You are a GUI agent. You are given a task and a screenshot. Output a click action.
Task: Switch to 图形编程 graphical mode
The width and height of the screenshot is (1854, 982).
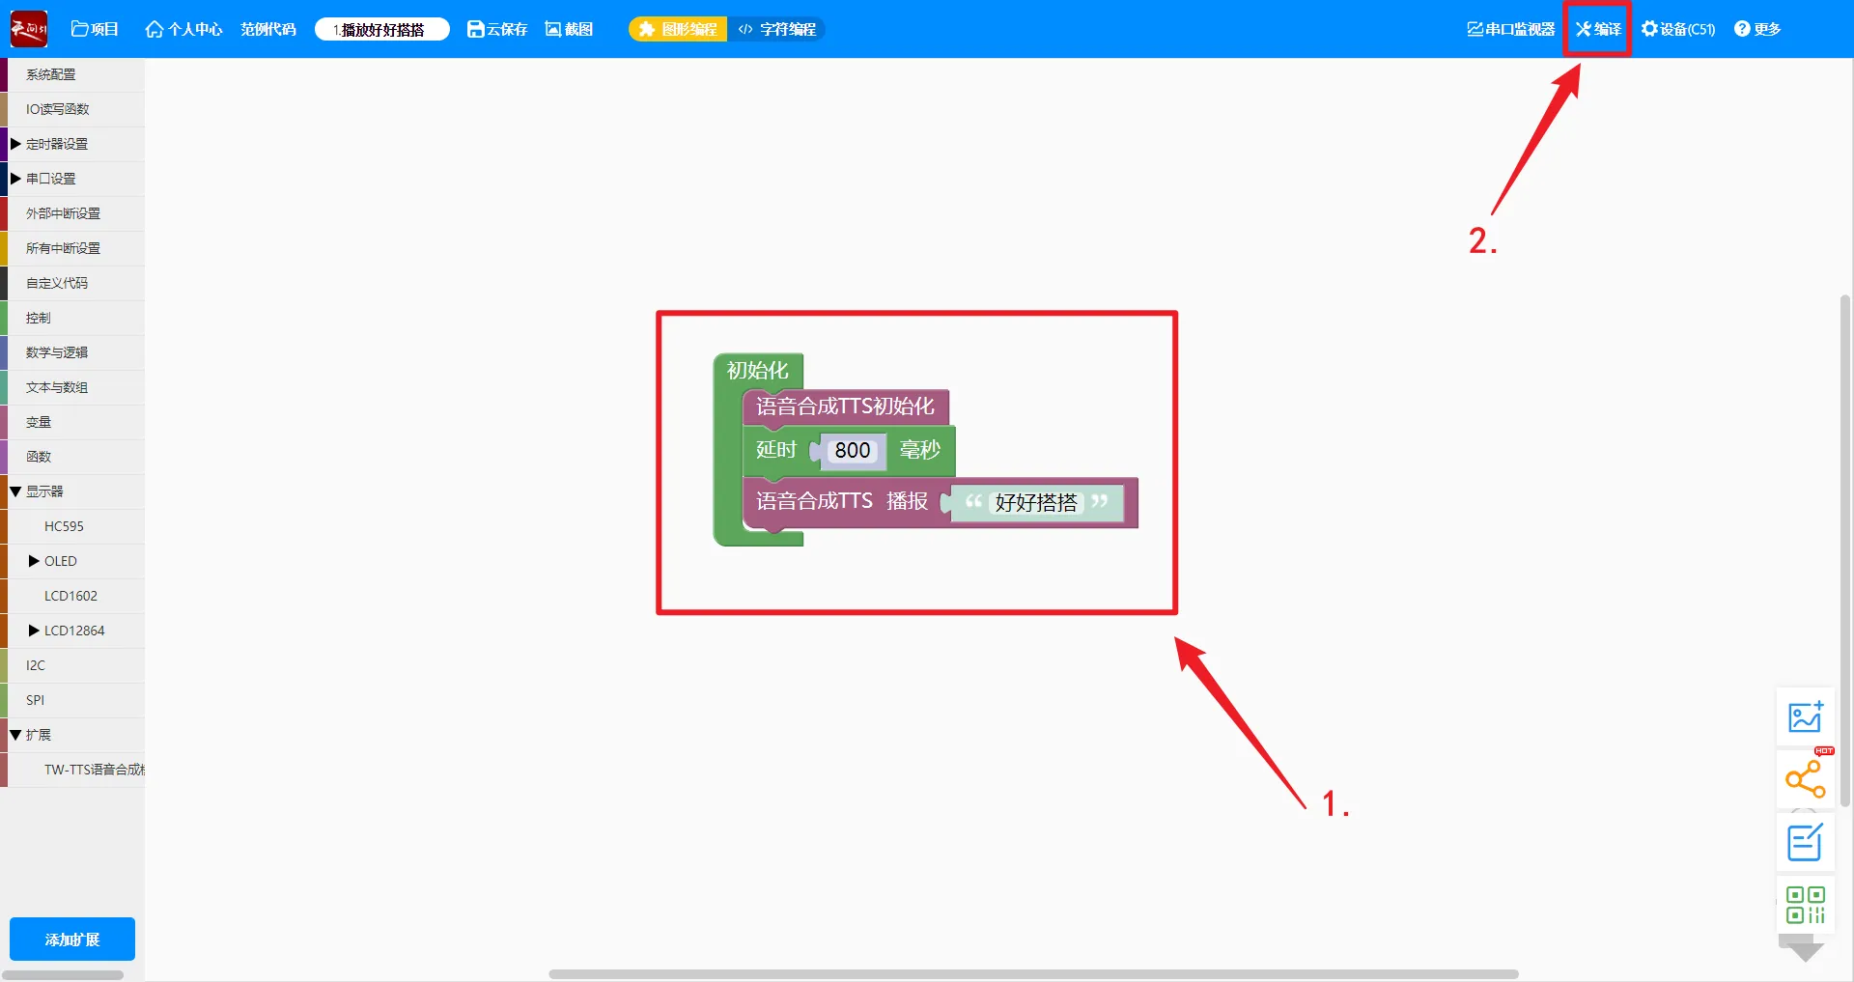pos(679,29)
